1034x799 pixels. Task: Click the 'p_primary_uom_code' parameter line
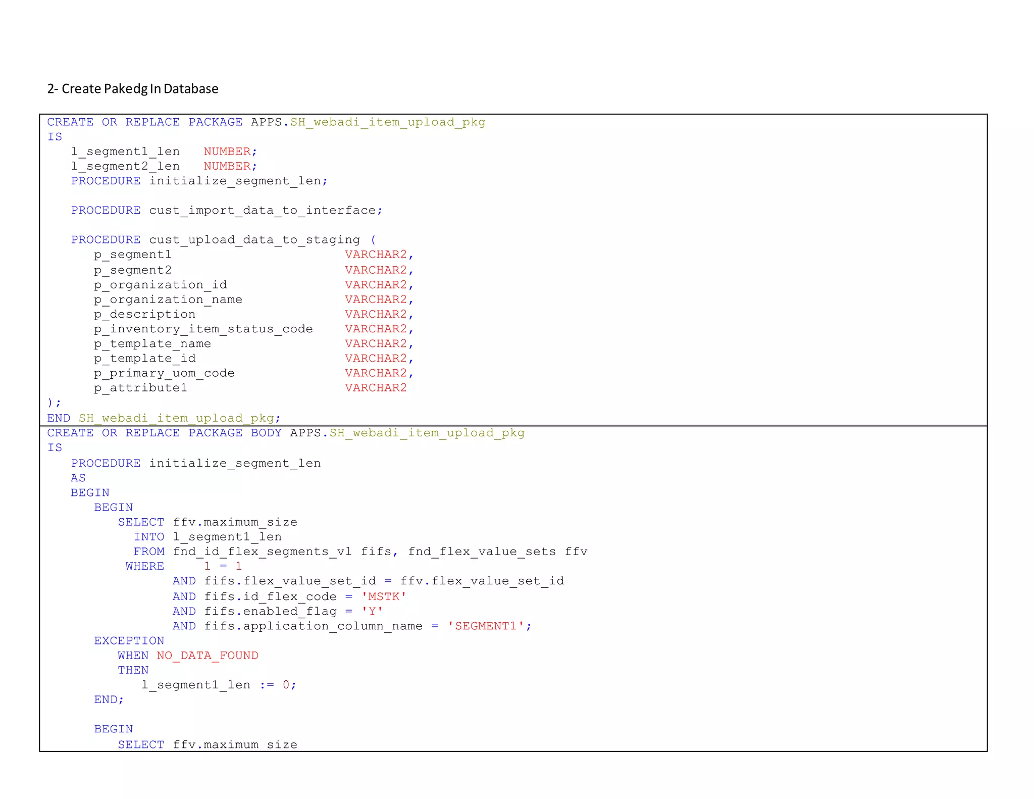tap(253, 373)
